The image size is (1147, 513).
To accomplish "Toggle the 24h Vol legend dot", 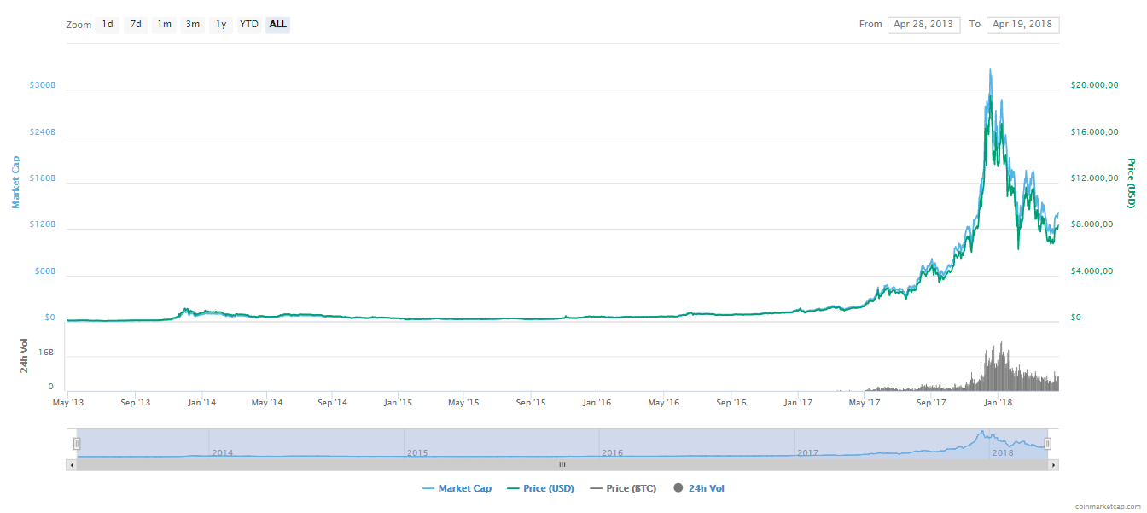I will pos(678,488).
